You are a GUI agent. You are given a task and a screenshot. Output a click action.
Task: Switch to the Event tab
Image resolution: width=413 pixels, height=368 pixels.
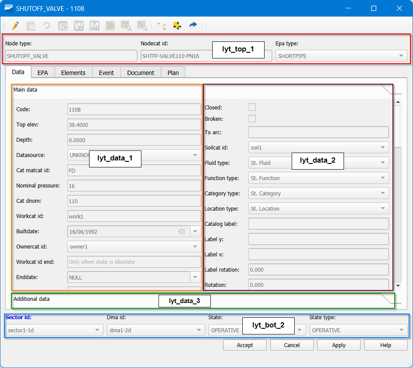106,73
